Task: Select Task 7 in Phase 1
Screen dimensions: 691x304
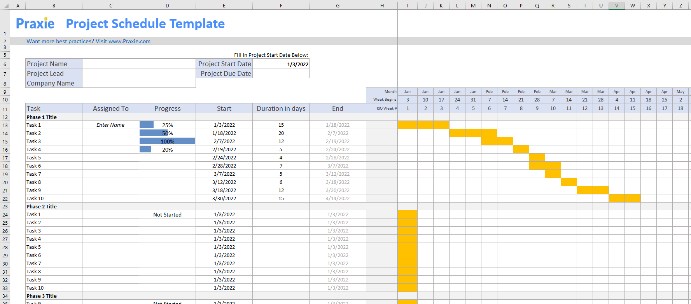Action: [54, 174]
